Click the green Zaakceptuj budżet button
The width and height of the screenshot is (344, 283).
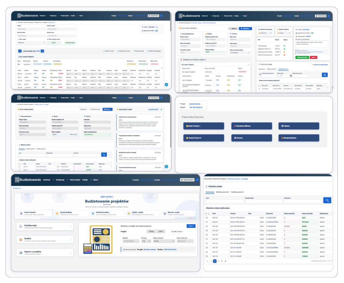click(302, 57)
